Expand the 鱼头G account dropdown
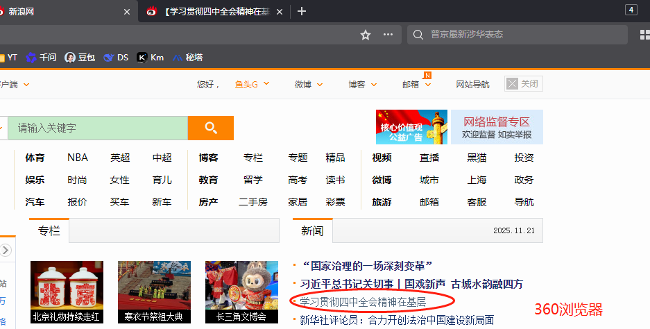The height and width of the screenshot is (329, 650). 252,84
